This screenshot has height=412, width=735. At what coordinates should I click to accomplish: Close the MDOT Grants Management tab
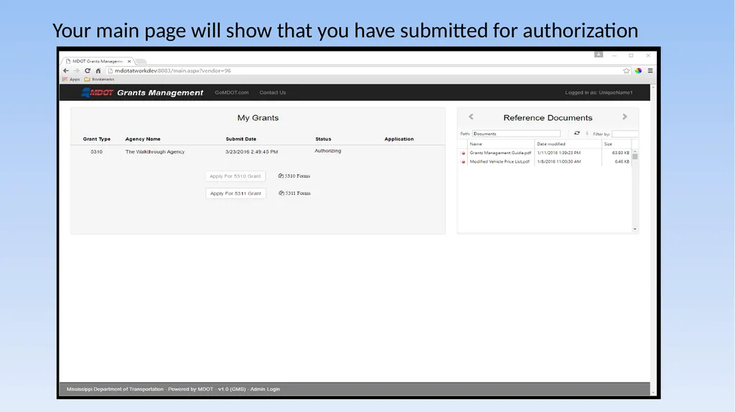pos(129,61)
